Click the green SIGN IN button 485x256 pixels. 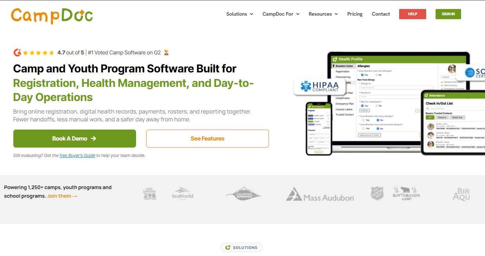pyautogui.click(x=448, y=14)
